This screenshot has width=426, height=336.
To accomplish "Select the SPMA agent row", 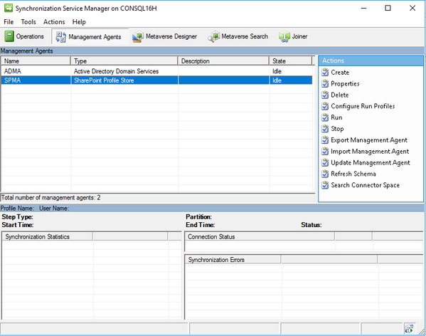I will [x=156, y=80].
